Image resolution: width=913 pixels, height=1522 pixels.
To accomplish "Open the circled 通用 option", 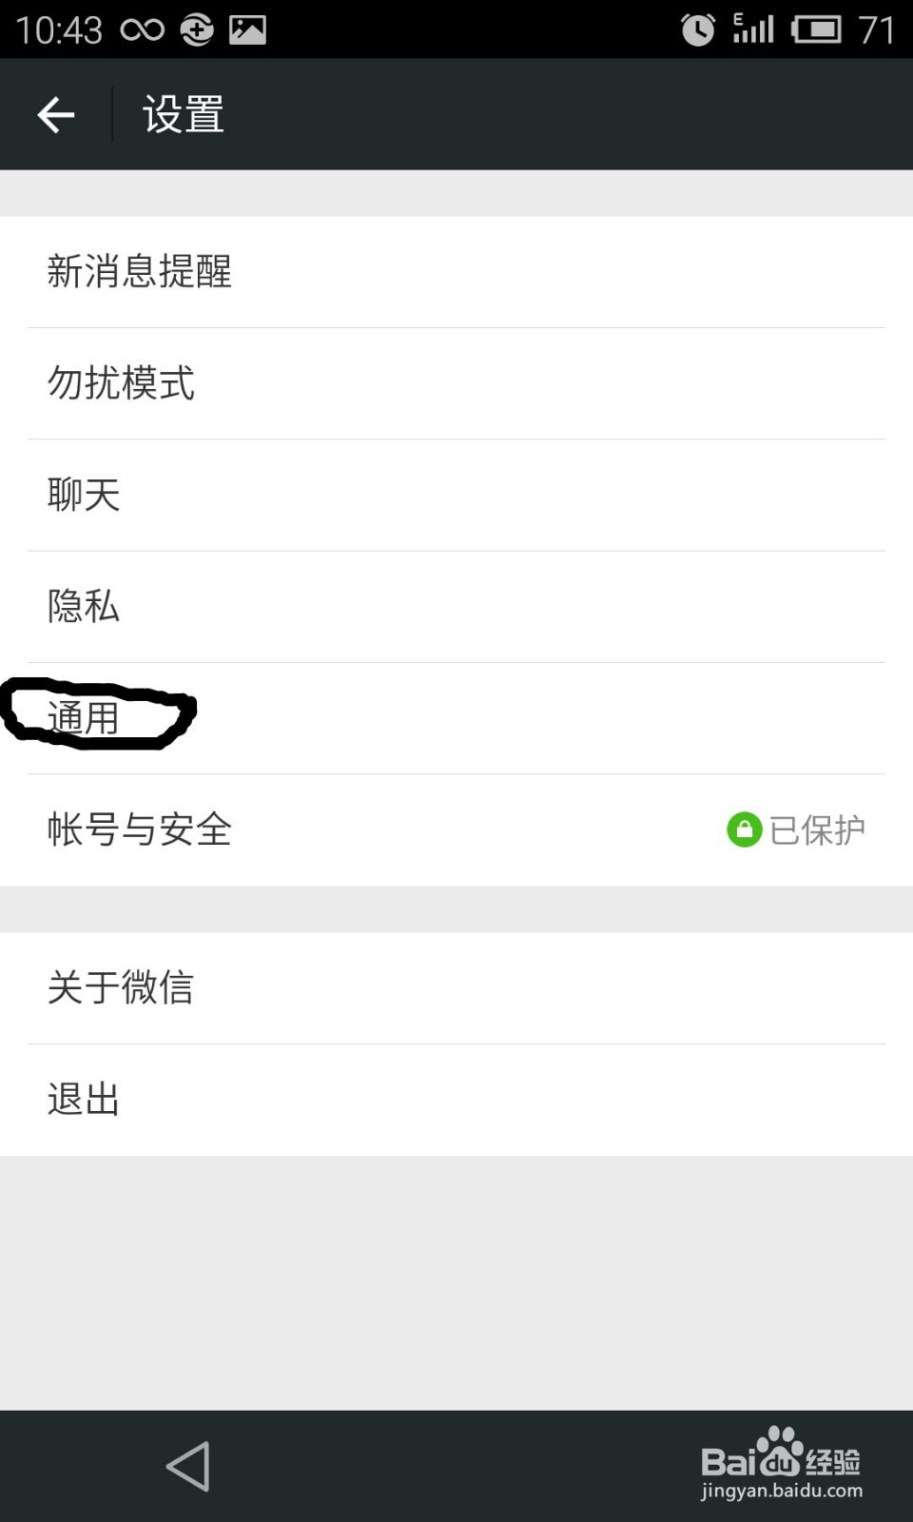I will (x=456, y=718).
